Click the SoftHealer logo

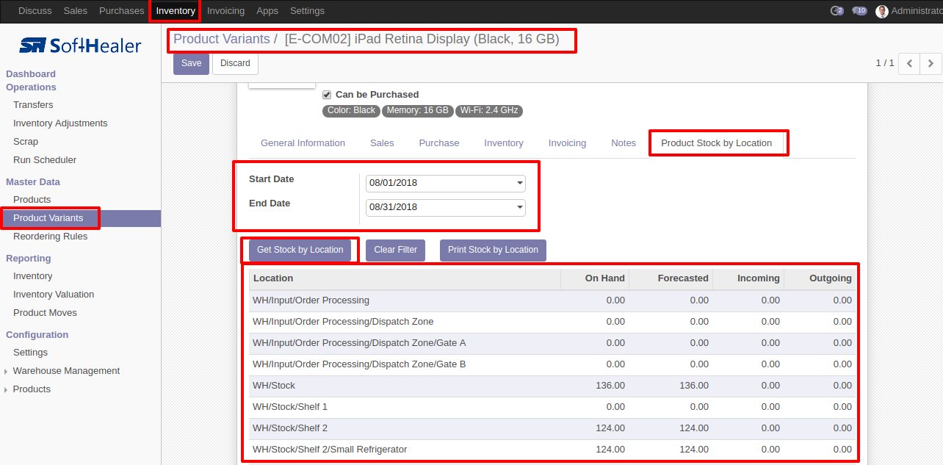[x=80, y=46]
